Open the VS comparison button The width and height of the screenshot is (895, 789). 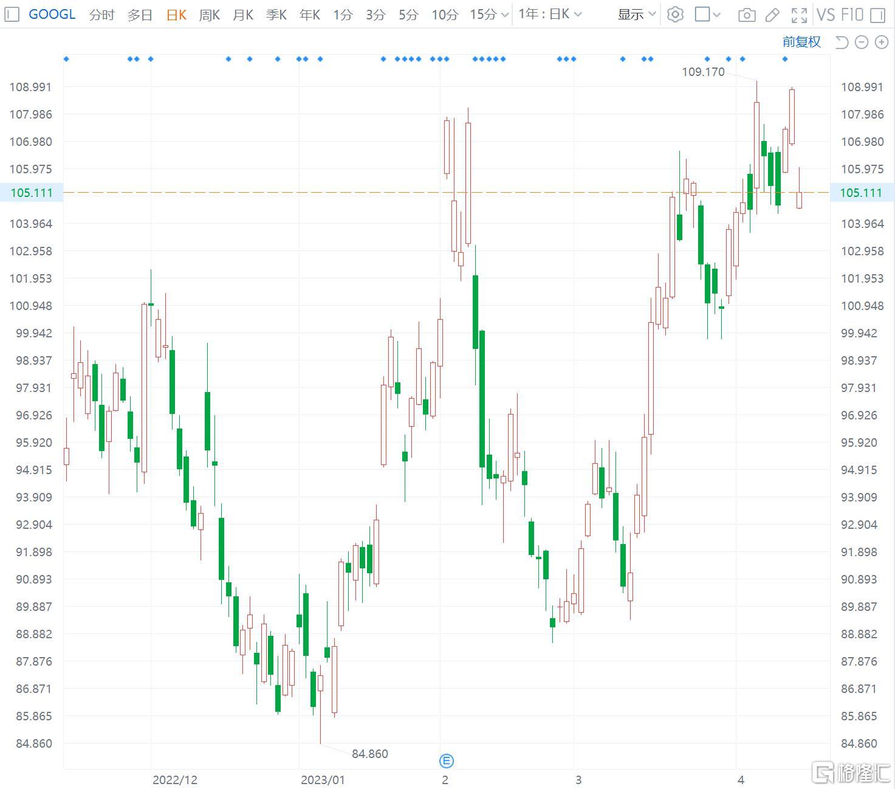(826, 15)
